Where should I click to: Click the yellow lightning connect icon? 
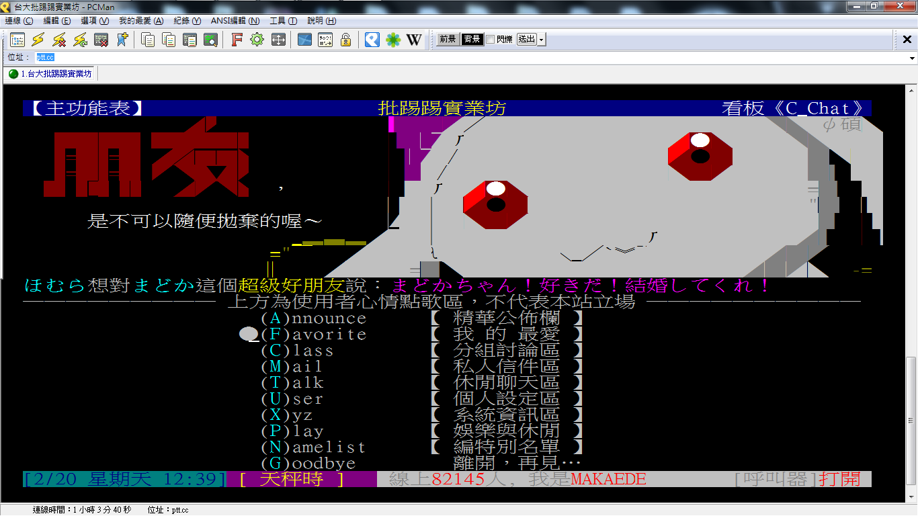(38, 40)
